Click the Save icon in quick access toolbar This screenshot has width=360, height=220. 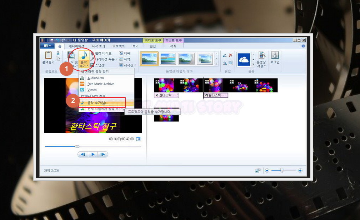(x=51, y=40)
